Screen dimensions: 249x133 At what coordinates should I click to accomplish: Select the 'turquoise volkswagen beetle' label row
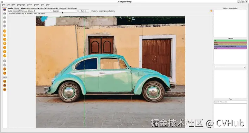[x=230, y=47]
